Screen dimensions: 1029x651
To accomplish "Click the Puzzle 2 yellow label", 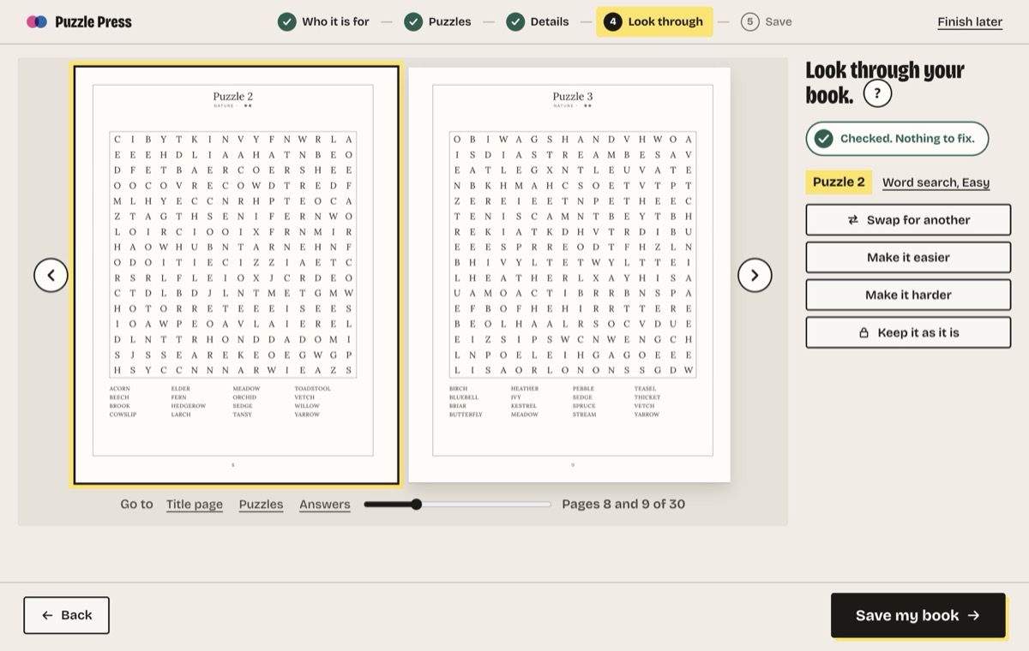I will coord(839,182).
